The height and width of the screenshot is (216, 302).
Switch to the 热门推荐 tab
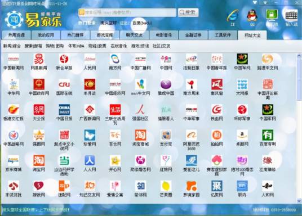75,35
